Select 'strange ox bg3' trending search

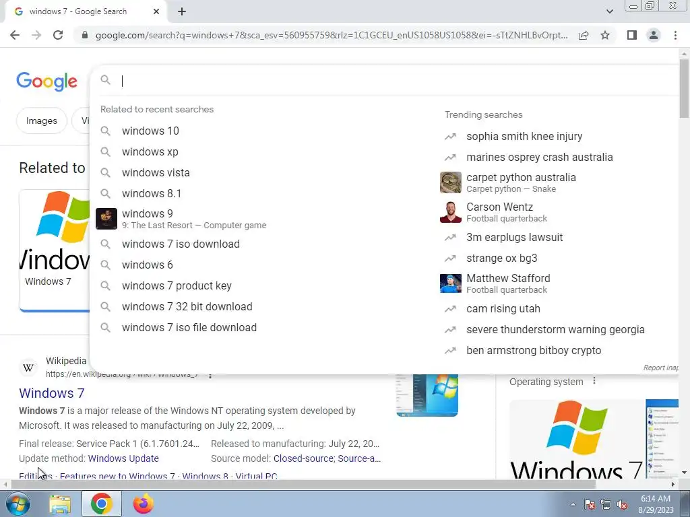pyautogui.click(x=501, y=258)
